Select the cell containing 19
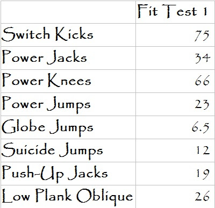Image resolution: width=215 pixels, height=208 pixels. coord(175,174)
